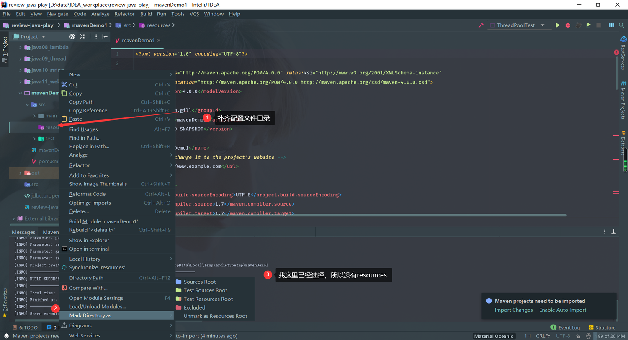Open Search Everywhere magnifier icon
628x340 pixels.
click(621, 25)
